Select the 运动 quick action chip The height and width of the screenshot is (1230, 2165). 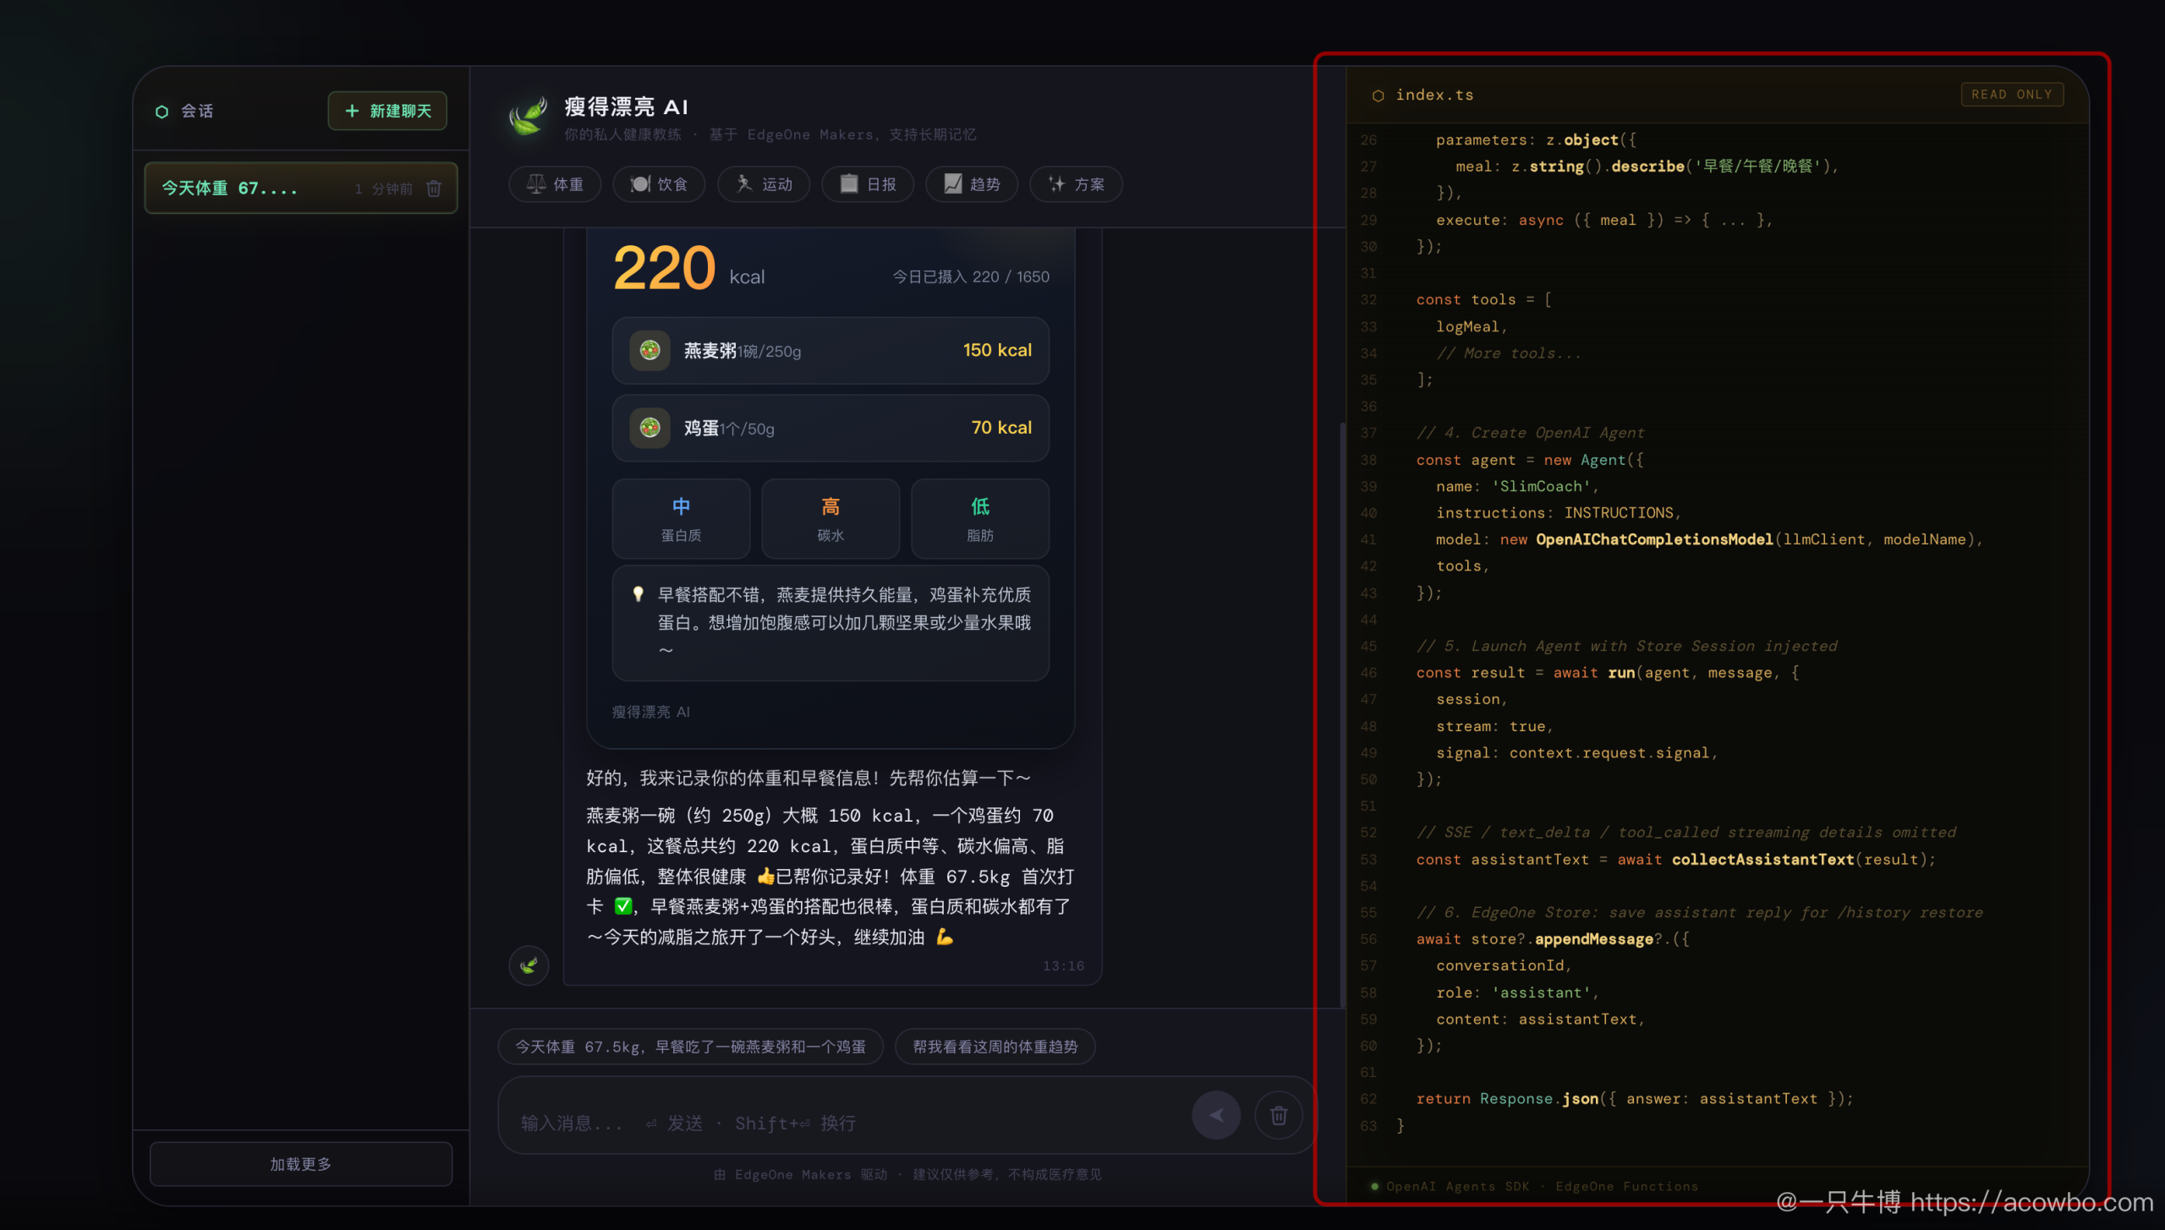pos(764,184)
